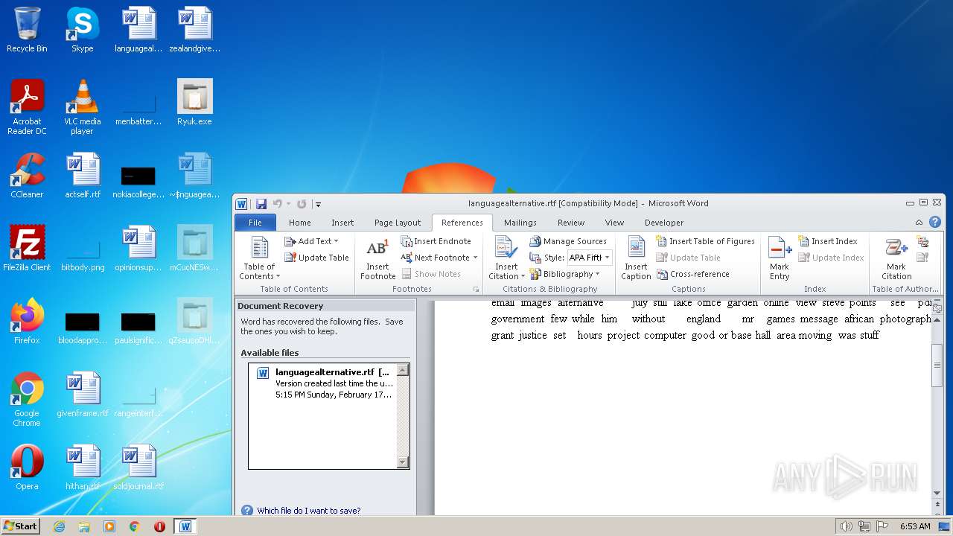Click the volume icon in system tray

pos(846,526)
